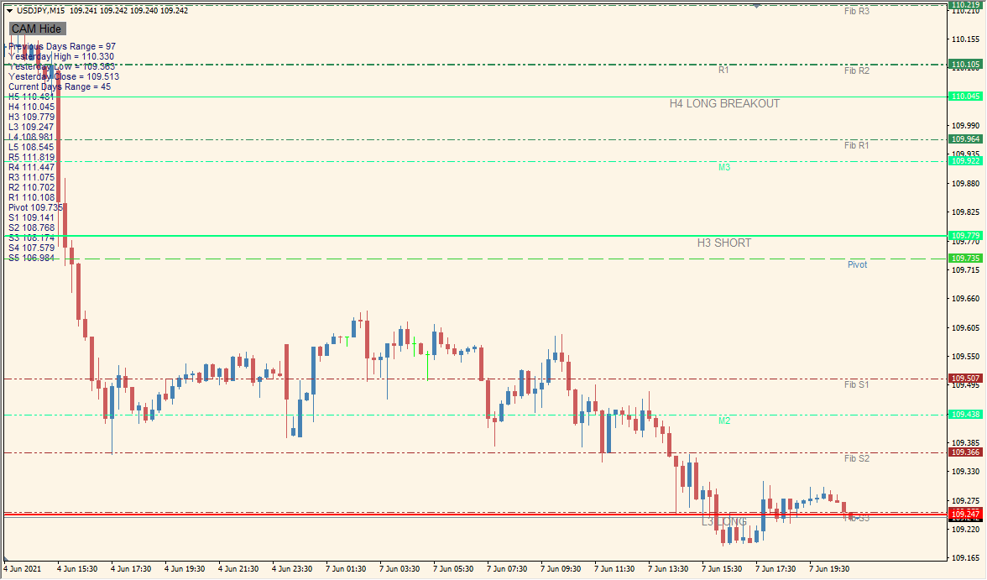Click the 'S4 107.579' level text

point(32,248)
